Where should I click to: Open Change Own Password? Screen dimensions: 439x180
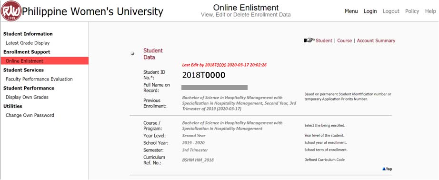pos(30,115)
